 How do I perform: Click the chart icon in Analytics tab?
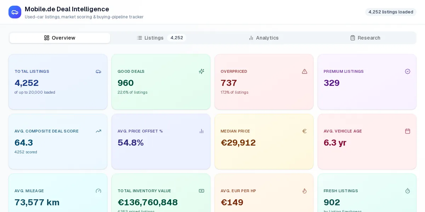coord(251,38)
